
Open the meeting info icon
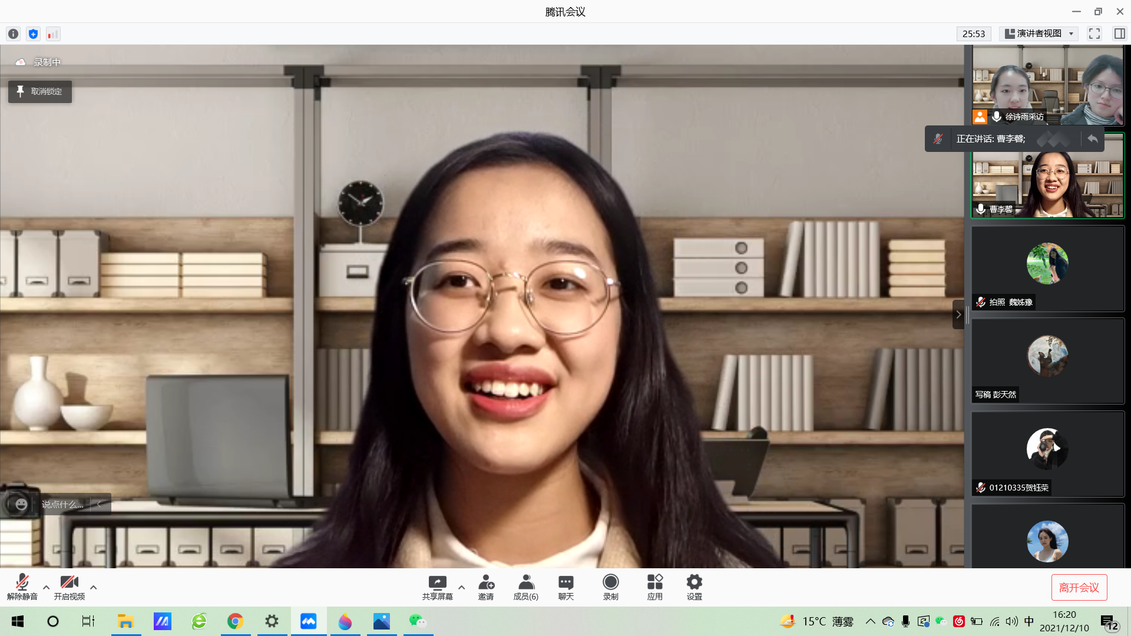(13, 34)
